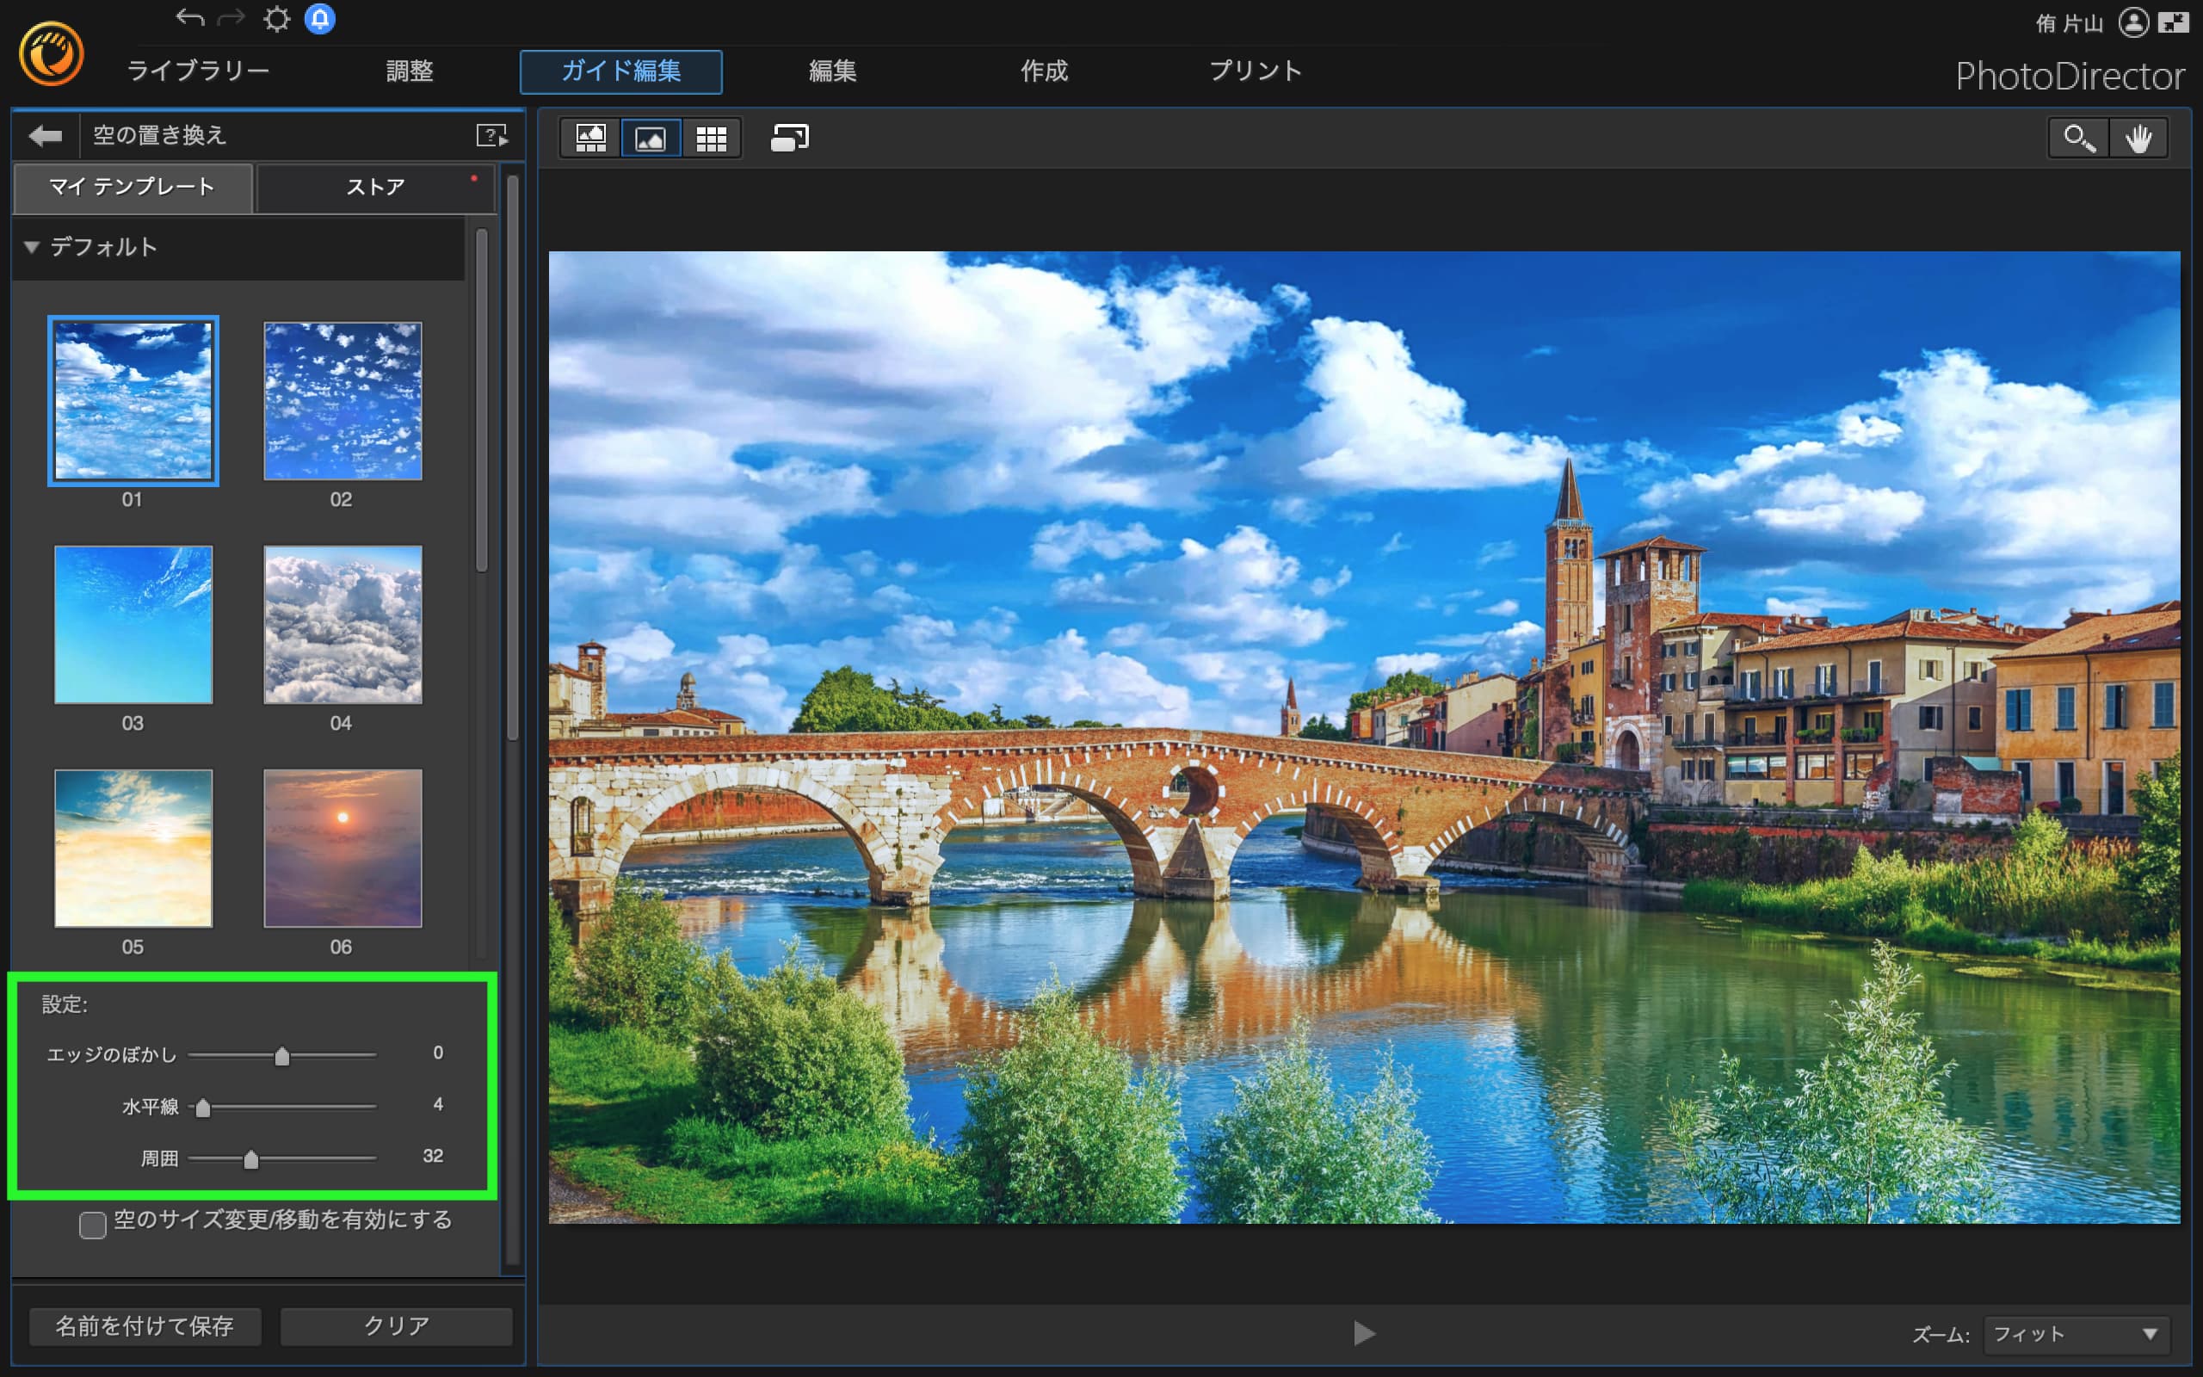Select the zoom magnifier tool
Viewport: 2203px width, 1377px height.
pos(2078,139)
